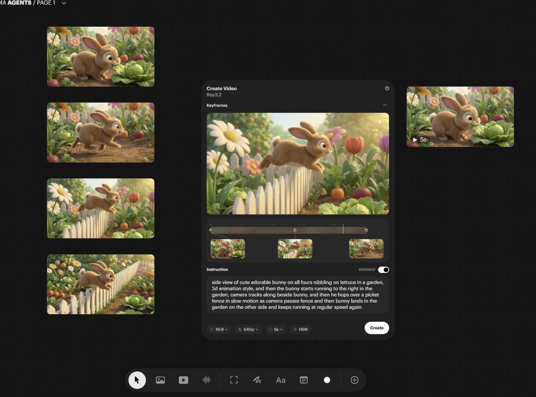Open the help icon in Create Video panel
This screenshot has width=536, height=397.
(x=387, y=89)
